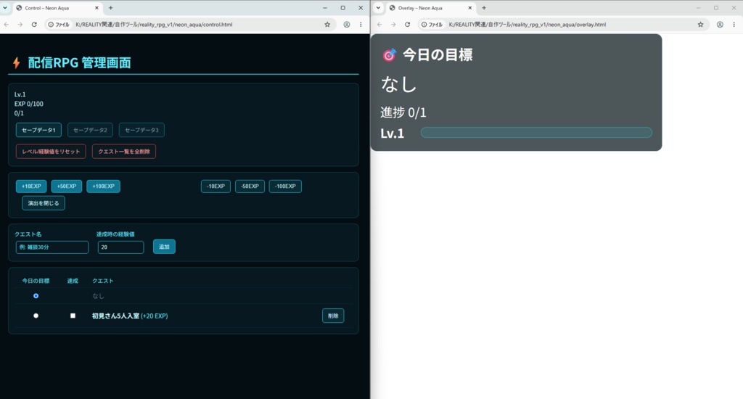Focus the クエスト名 input field
This screenshot has width=743, height=399.
tap(52, 247)
